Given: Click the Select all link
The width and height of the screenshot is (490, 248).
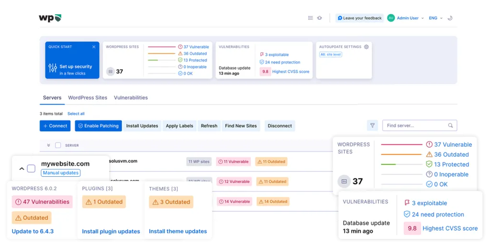Looking at the screenshot, I should point(76,114).
